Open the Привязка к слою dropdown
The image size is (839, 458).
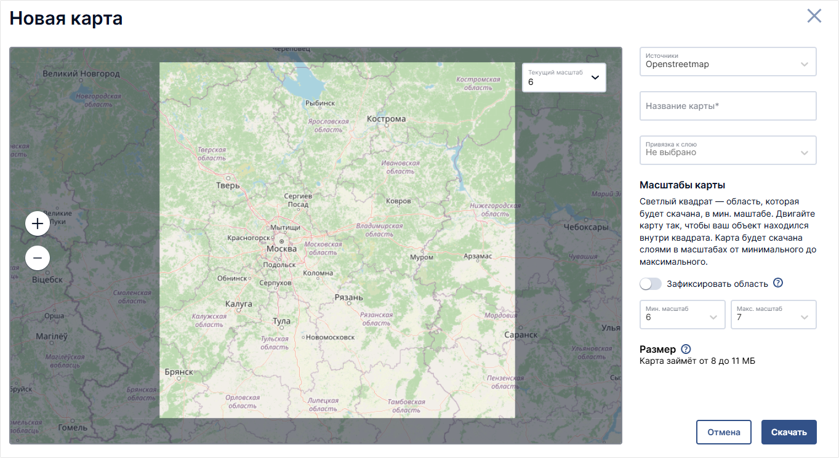click(x=728, y=150)
